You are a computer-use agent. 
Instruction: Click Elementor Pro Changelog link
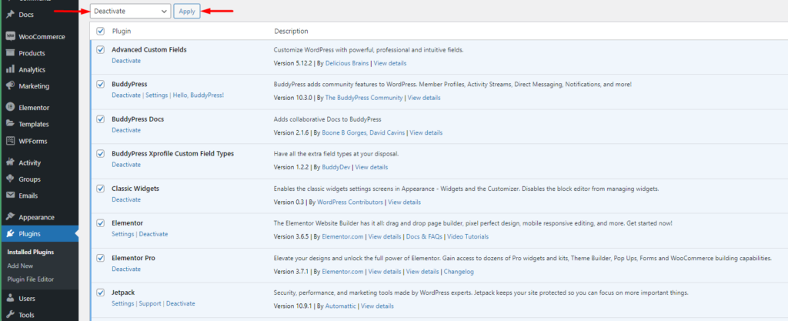click(459, 272)
